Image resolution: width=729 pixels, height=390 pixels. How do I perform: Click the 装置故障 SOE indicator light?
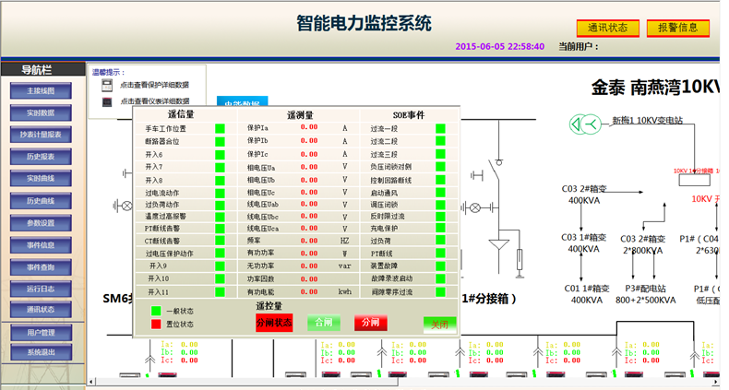tap(440, 266)
